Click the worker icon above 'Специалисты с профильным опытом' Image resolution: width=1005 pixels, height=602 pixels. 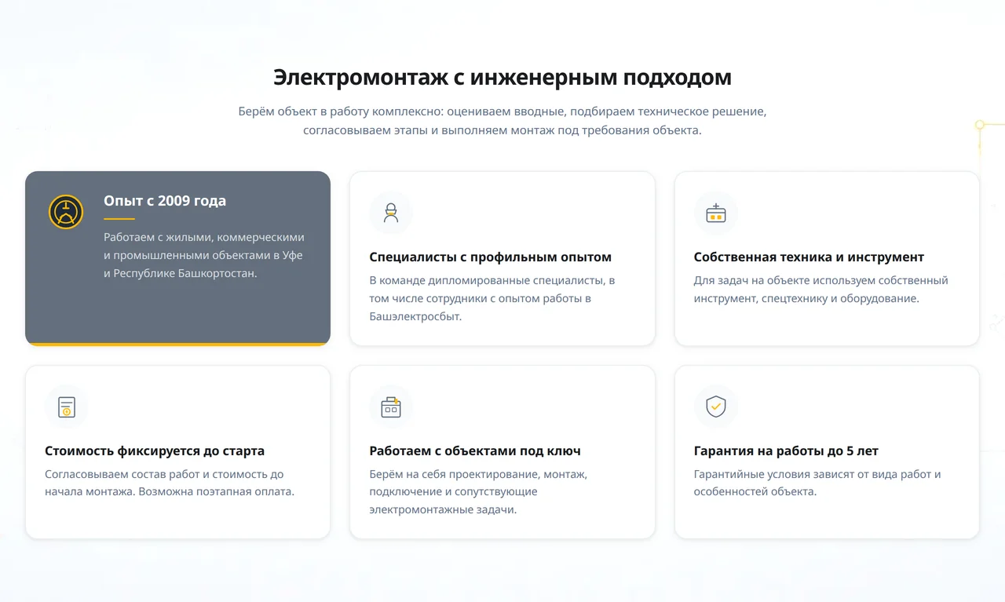[391, 213]
